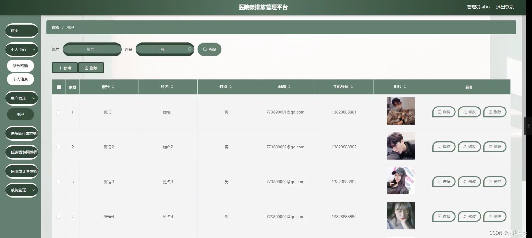Click 修改 for 账号4
Viewport: 532px width, 238px height.
[469, 216]
